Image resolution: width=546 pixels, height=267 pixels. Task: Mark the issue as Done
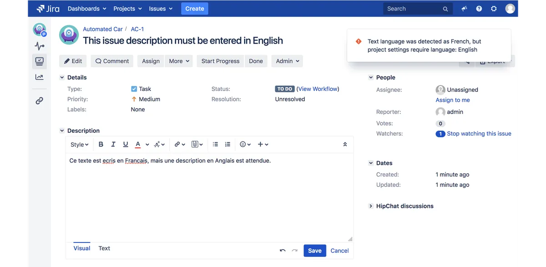(x=256, y=61)
